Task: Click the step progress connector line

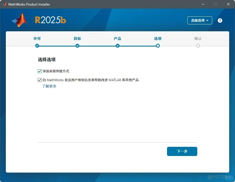Action: (97, 46)
